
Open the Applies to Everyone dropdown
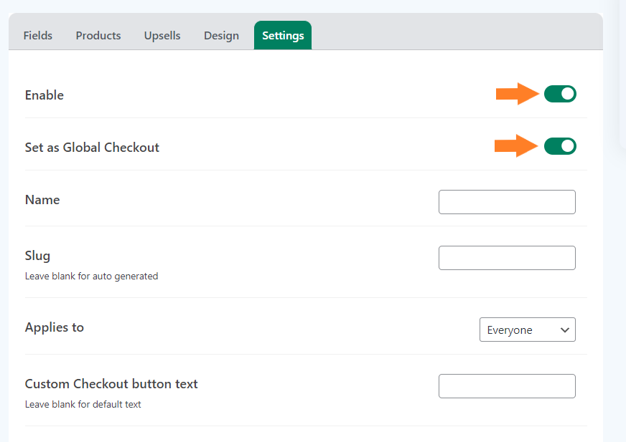pyautogui.click(x=528, y=330)
